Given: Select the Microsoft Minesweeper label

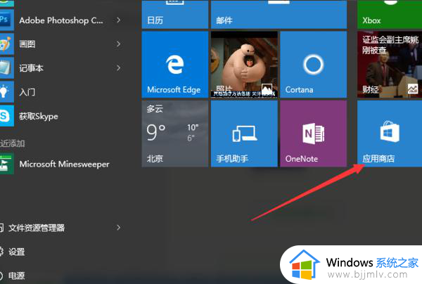Looking at the screenshot, I should coord(64,164).
